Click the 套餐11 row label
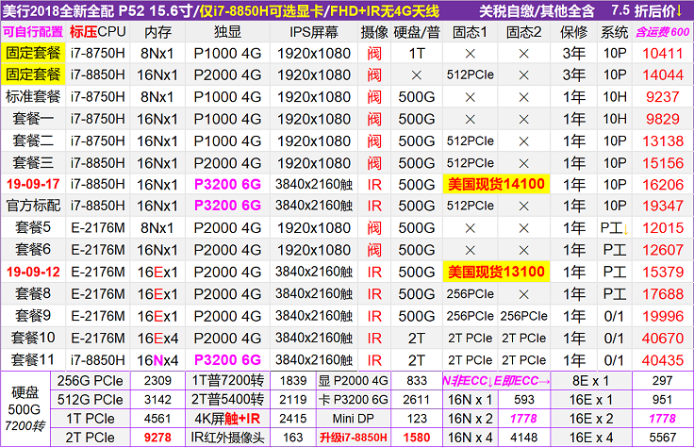The width and height of the screenshot is (694, 447). coord(33,359)
